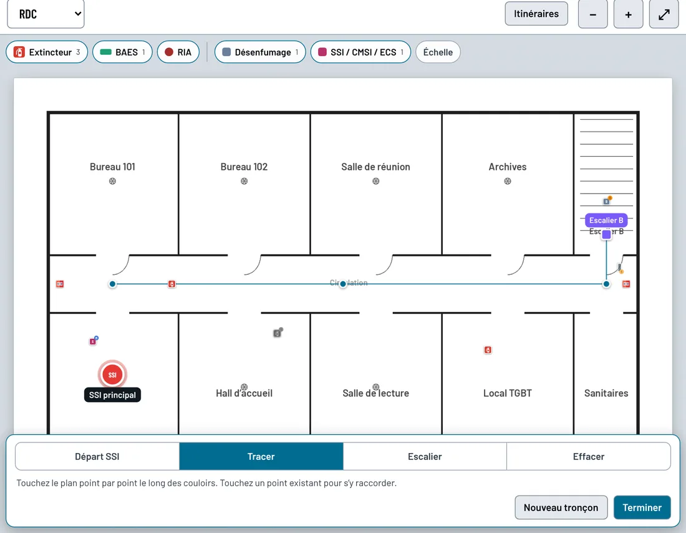Click the extinguisher icon in Local TGBT
686x533 pixels.
coord(488,350)
